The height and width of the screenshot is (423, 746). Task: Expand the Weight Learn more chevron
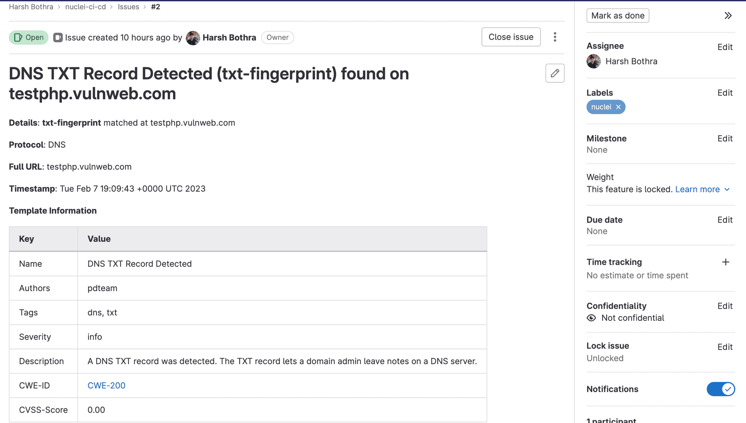727,190
